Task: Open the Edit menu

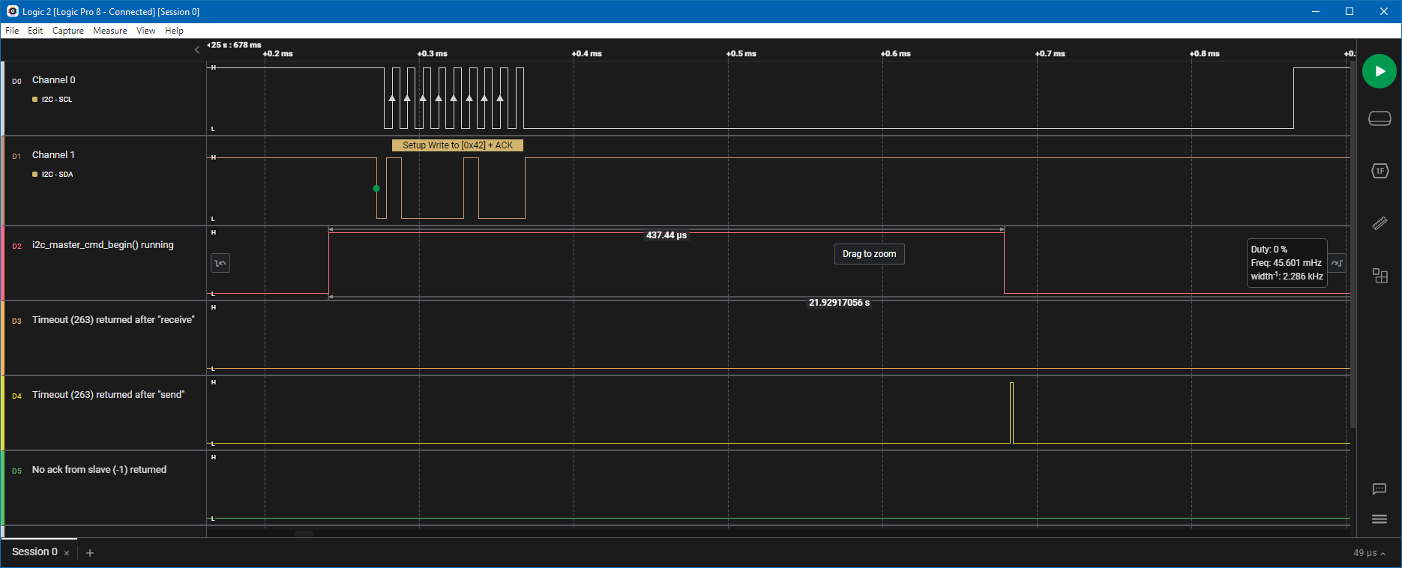Action: (35, 31)
